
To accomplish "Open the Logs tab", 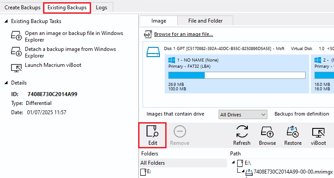I will click(101, 8).
